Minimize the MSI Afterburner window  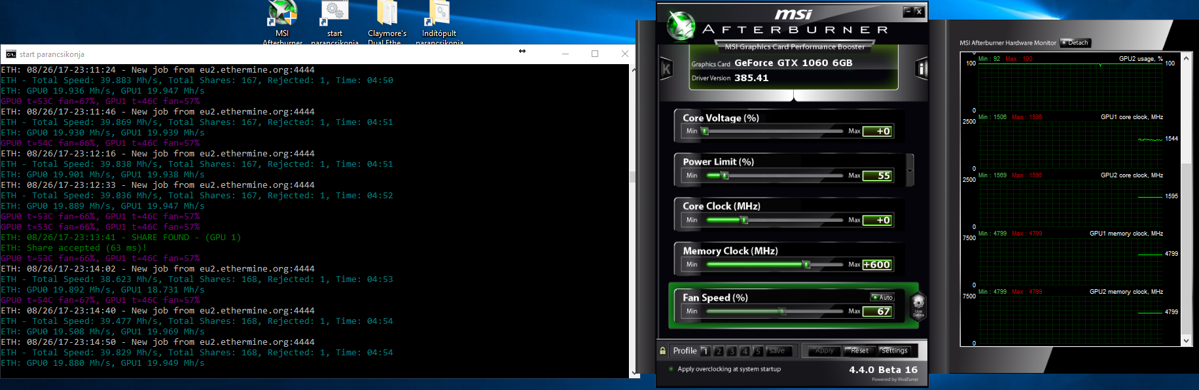click(908, 12)
